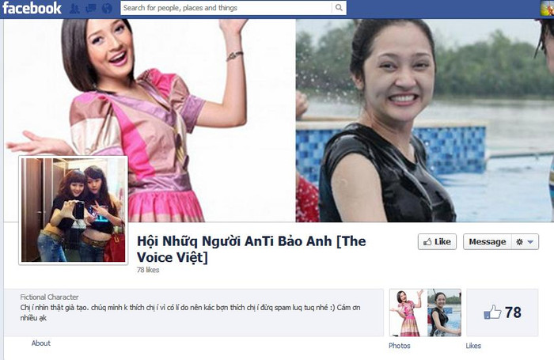Click the '78 likes' text under the title
The height and width of the screenshot is (360, 554).
point(148,270)
